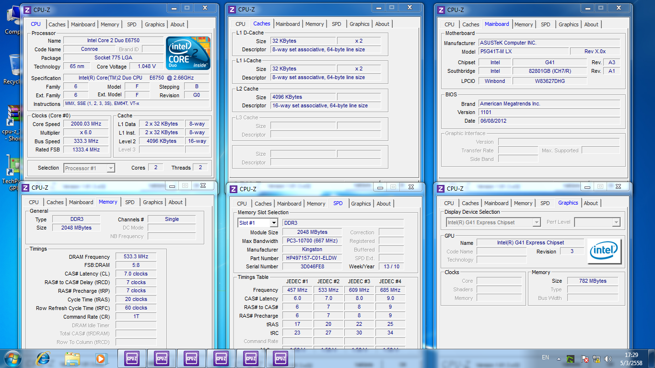The height and width of the screenshot is (368, 655).
Task: Open the Slot #1 memory slot dropdown
Action: [x=273, y=223]
